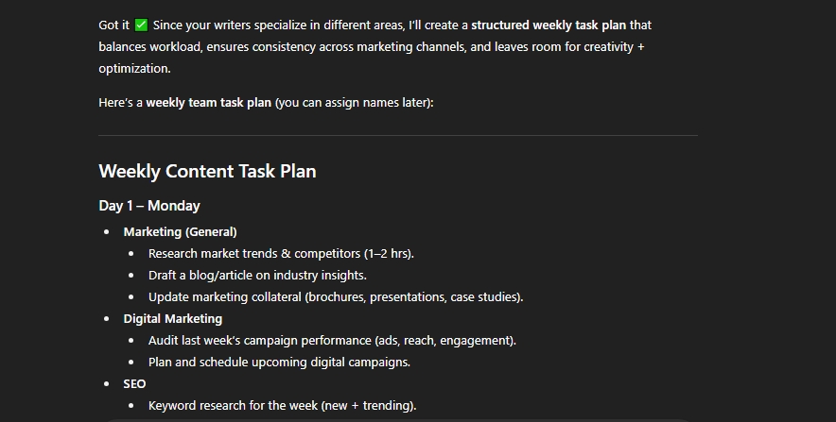The height and width of the screenshot is (422, 836).
Task: Click the "SEO" list item
Action: [x=134, y=384]
